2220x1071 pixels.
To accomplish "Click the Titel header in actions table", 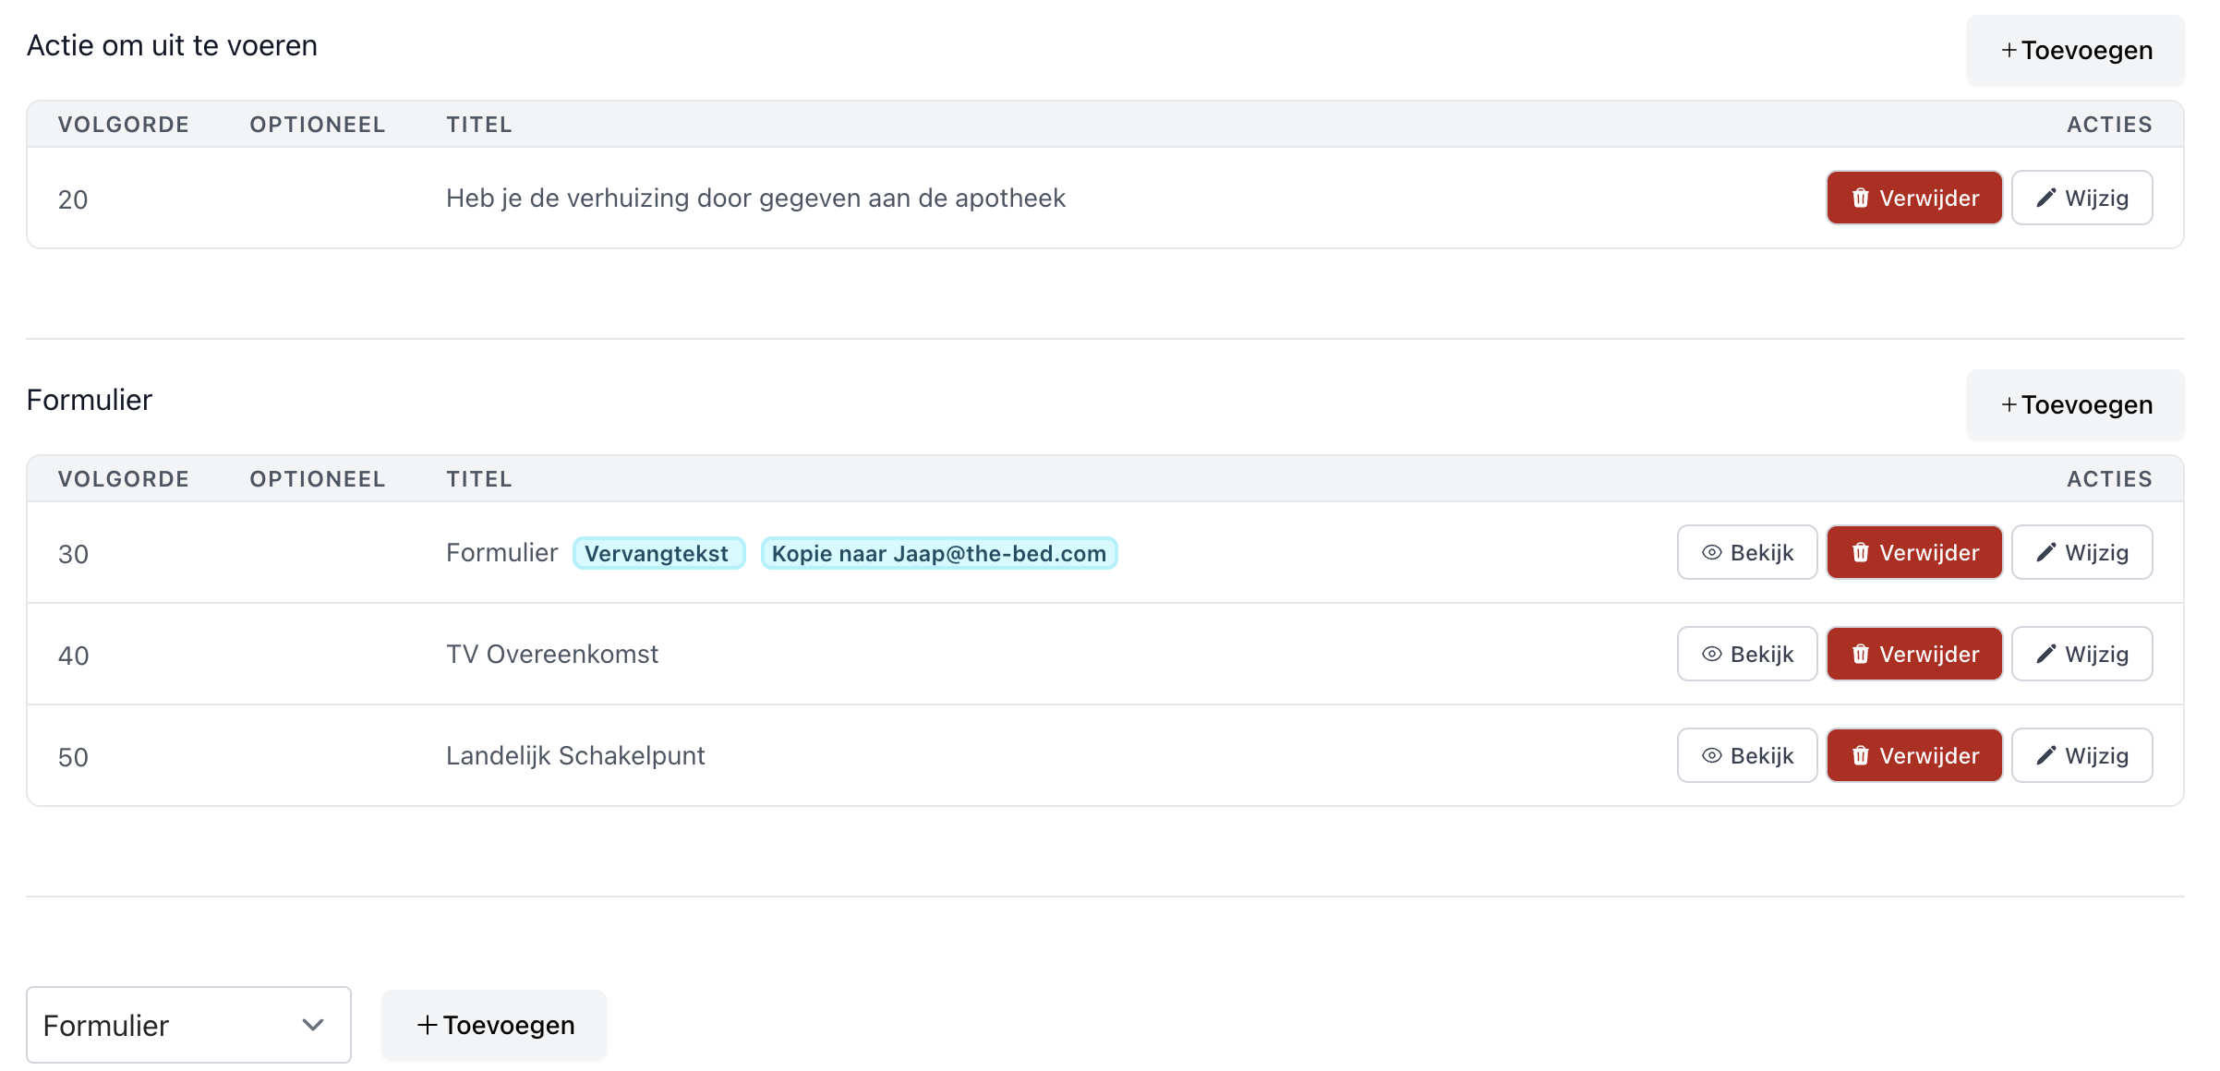I will (x=478, y=125).
